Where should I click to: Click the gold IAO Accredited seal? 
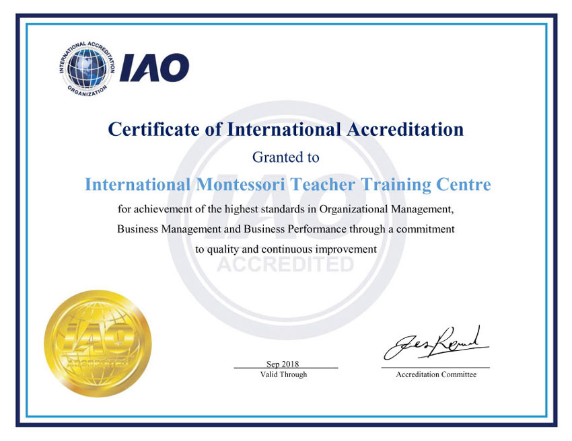point(98,344)
